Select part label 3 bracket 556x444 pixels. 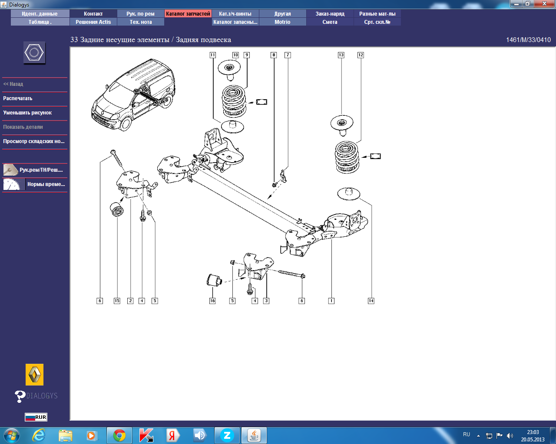click(x=266, y=300)
